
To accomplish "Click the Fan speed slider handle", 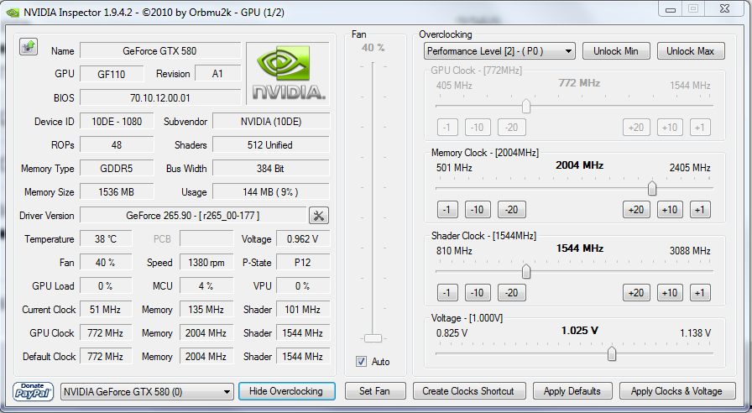I will pos(373,338).
